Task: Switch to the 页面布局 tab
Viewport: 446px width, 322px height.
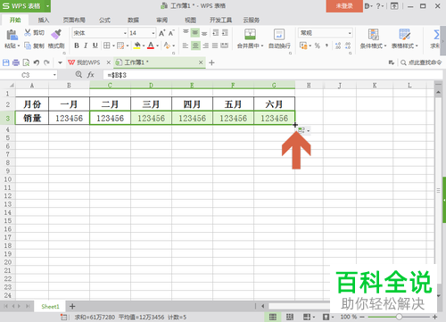Action: coord(74,20)
